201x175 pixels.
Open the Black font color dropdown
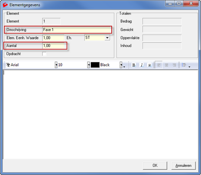(121, 65)
